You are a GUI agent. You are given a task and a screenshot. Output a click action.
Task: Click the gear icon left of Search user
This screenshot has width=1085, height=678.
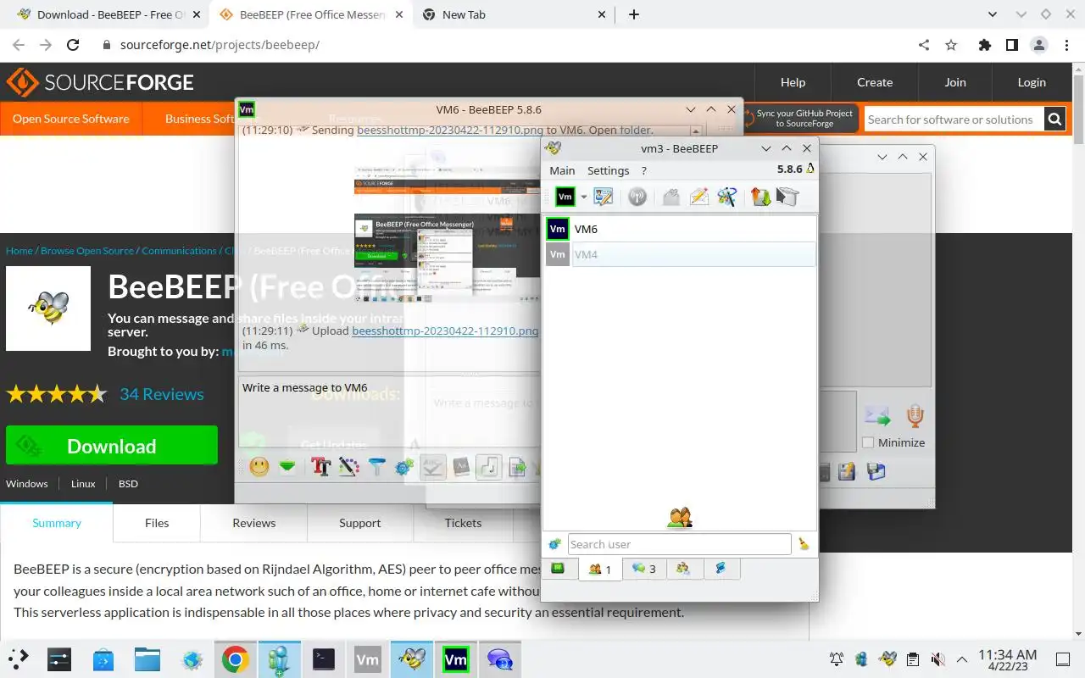pos(554,544)
